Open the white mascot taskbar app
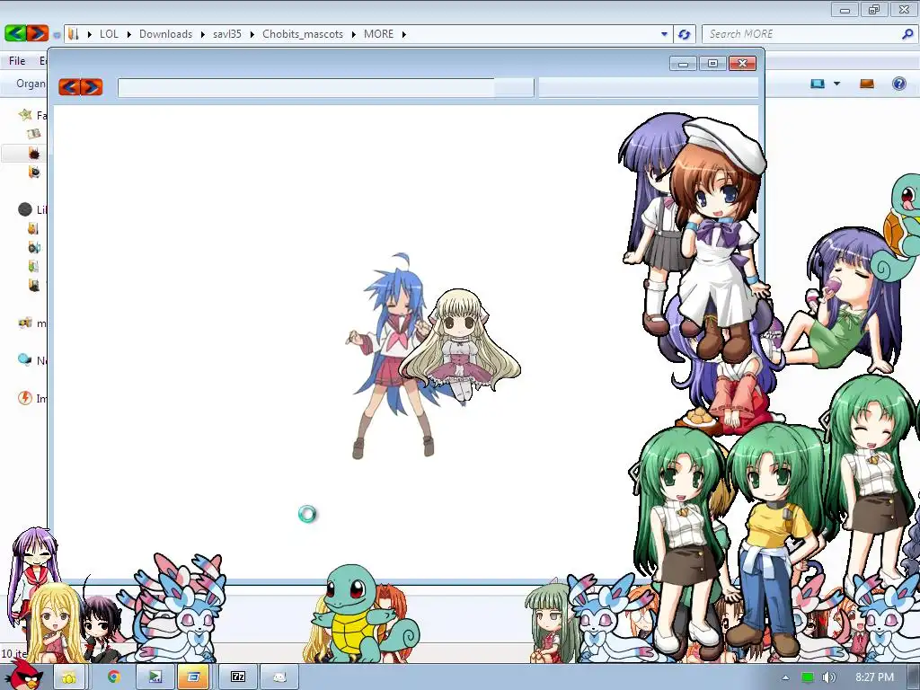The width and height of the screenshot is (920, 690). click(x=279, y=677)
